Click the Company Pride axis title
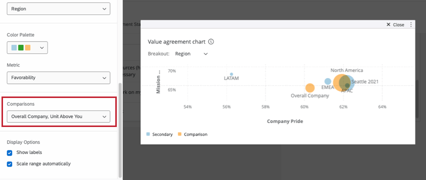This screenshot has width=426, height=180. [x=285, y=121]
